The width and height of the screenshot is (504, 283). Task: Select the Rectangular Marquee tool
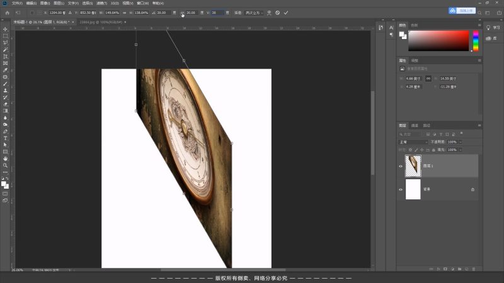click(x=6, y=36)
